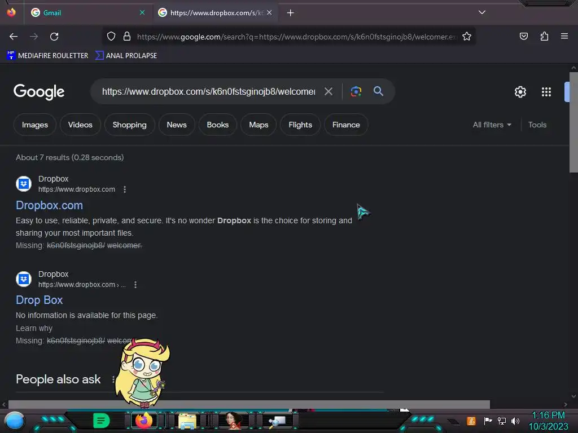Viewport: 578px width, 433px height.
Task: Open the Firefox extensions puzzle icon
Action: (x=544, y=36)
